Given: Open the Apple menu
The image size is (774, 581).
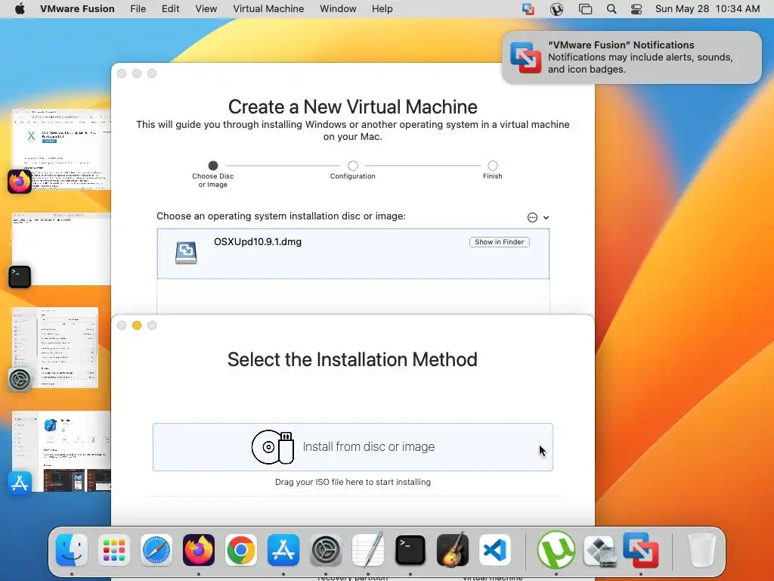Looking at the screenshot, I should (x=19, y=8).
